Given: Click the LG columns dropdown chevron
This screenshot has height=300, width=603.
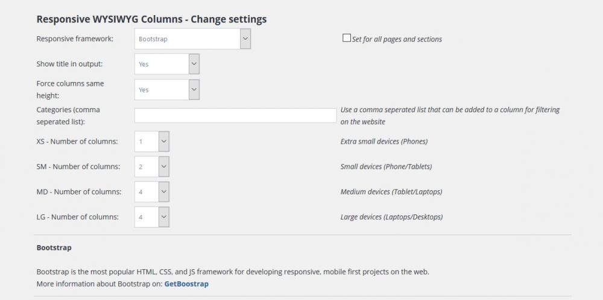Looking at the screenshot, I should click(x=163, y=217).
